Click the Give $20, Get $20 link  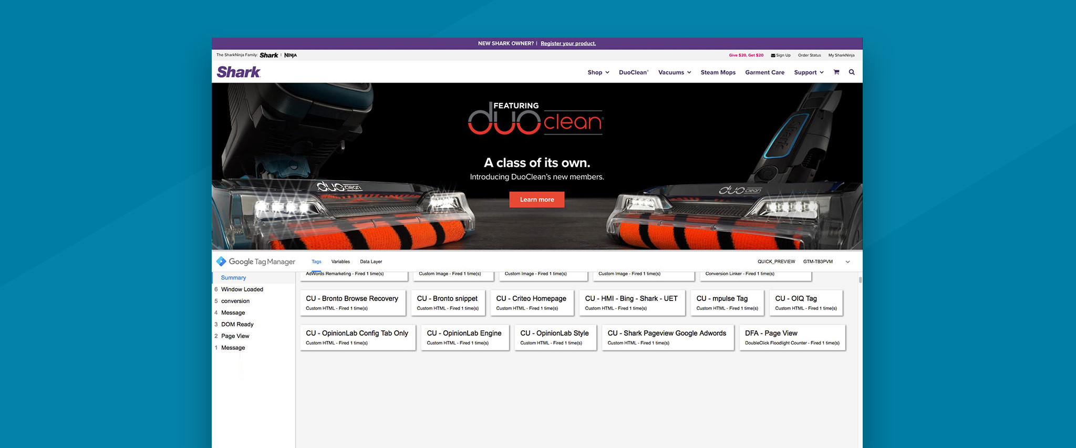coord(746,55)
